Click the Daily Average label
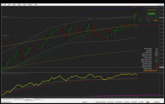 click(x=150, y=18)
